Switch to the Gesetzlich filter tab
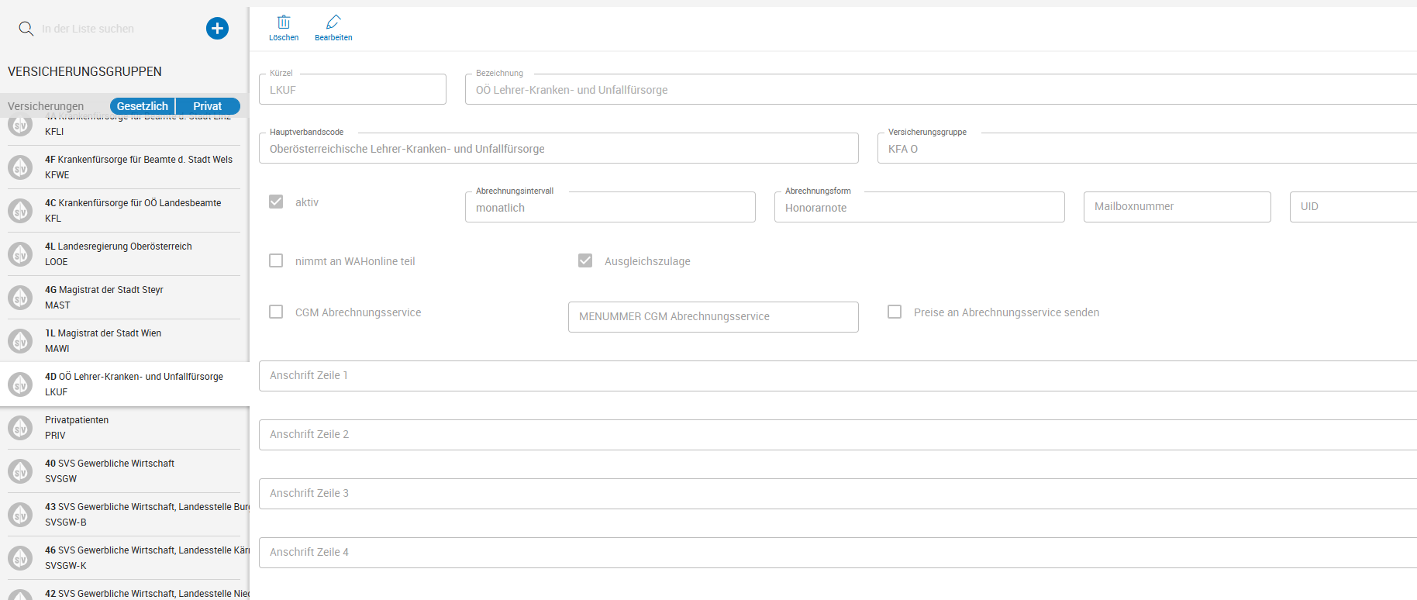Viewport: 1417px width, 600px height. coord(143,106)
